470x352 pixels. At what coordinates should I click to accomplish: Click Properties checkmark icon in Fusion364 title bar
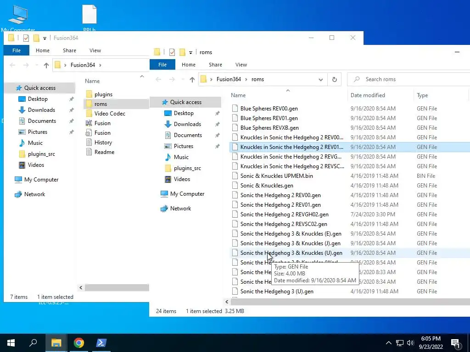[26, 38]
